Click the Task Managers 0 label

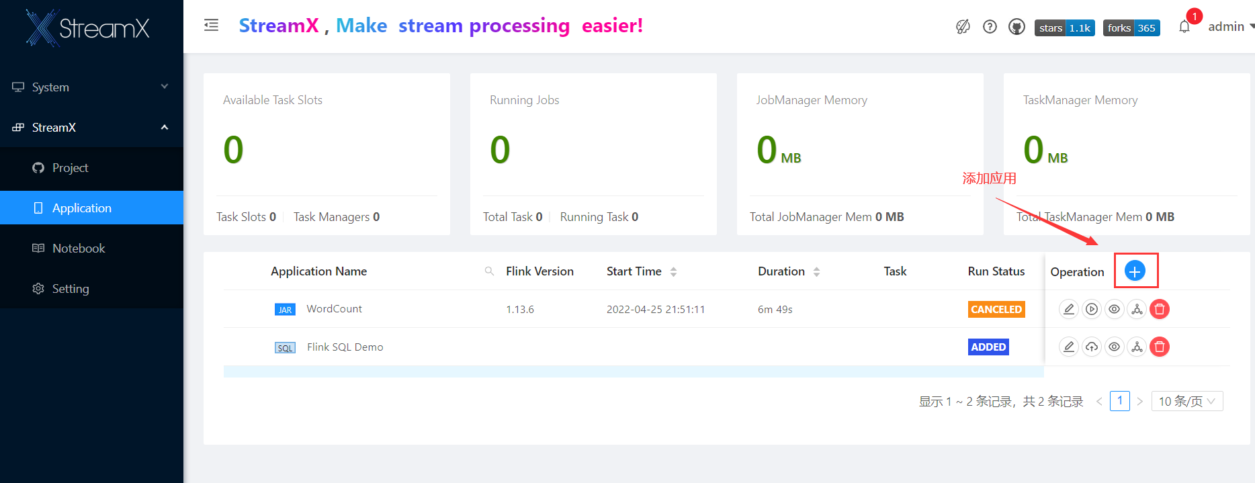point(337,217)
